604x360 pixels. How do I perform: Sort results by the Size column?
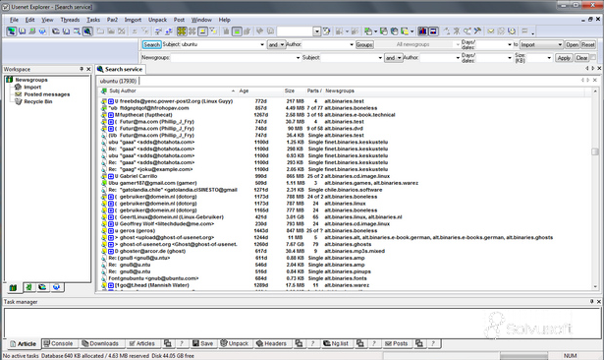tap(290, 91)
